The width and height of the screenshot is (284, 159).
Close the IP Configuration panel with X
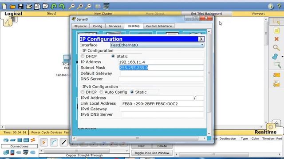click(x=201, y=39)
